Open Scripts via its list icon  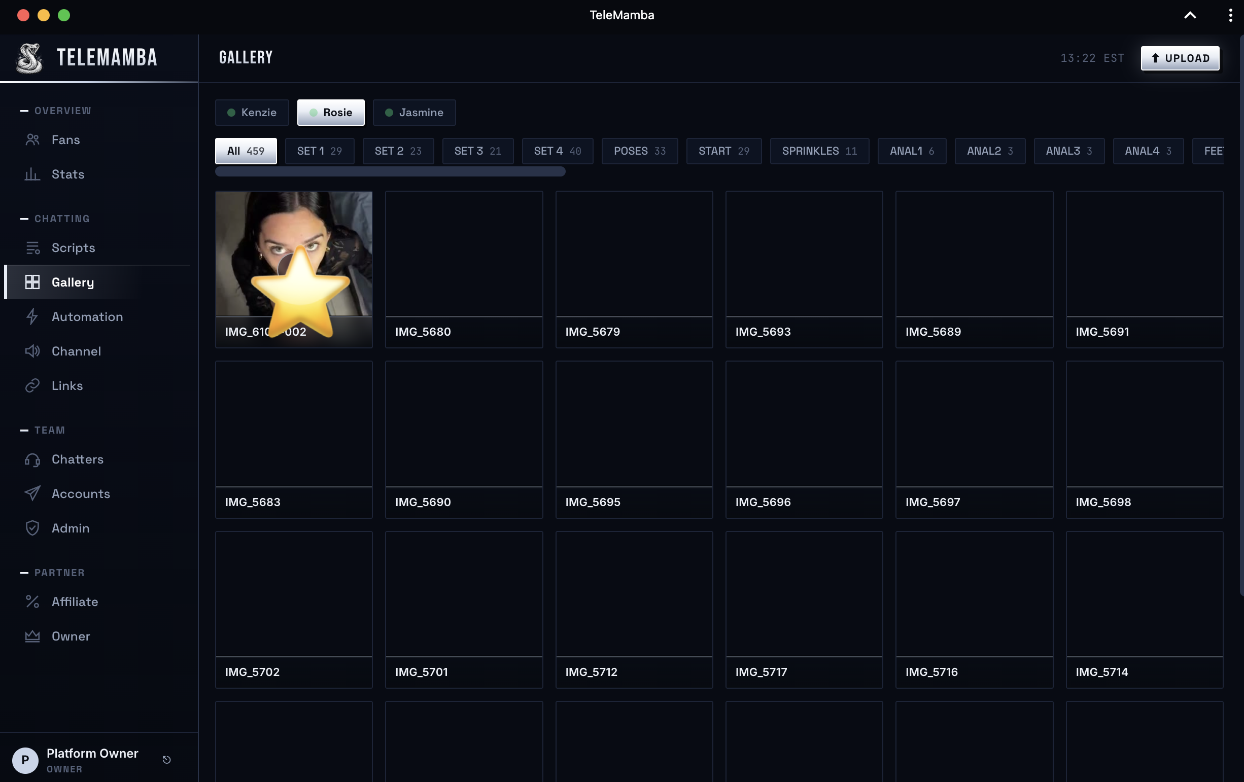click(x=32, y=248)
